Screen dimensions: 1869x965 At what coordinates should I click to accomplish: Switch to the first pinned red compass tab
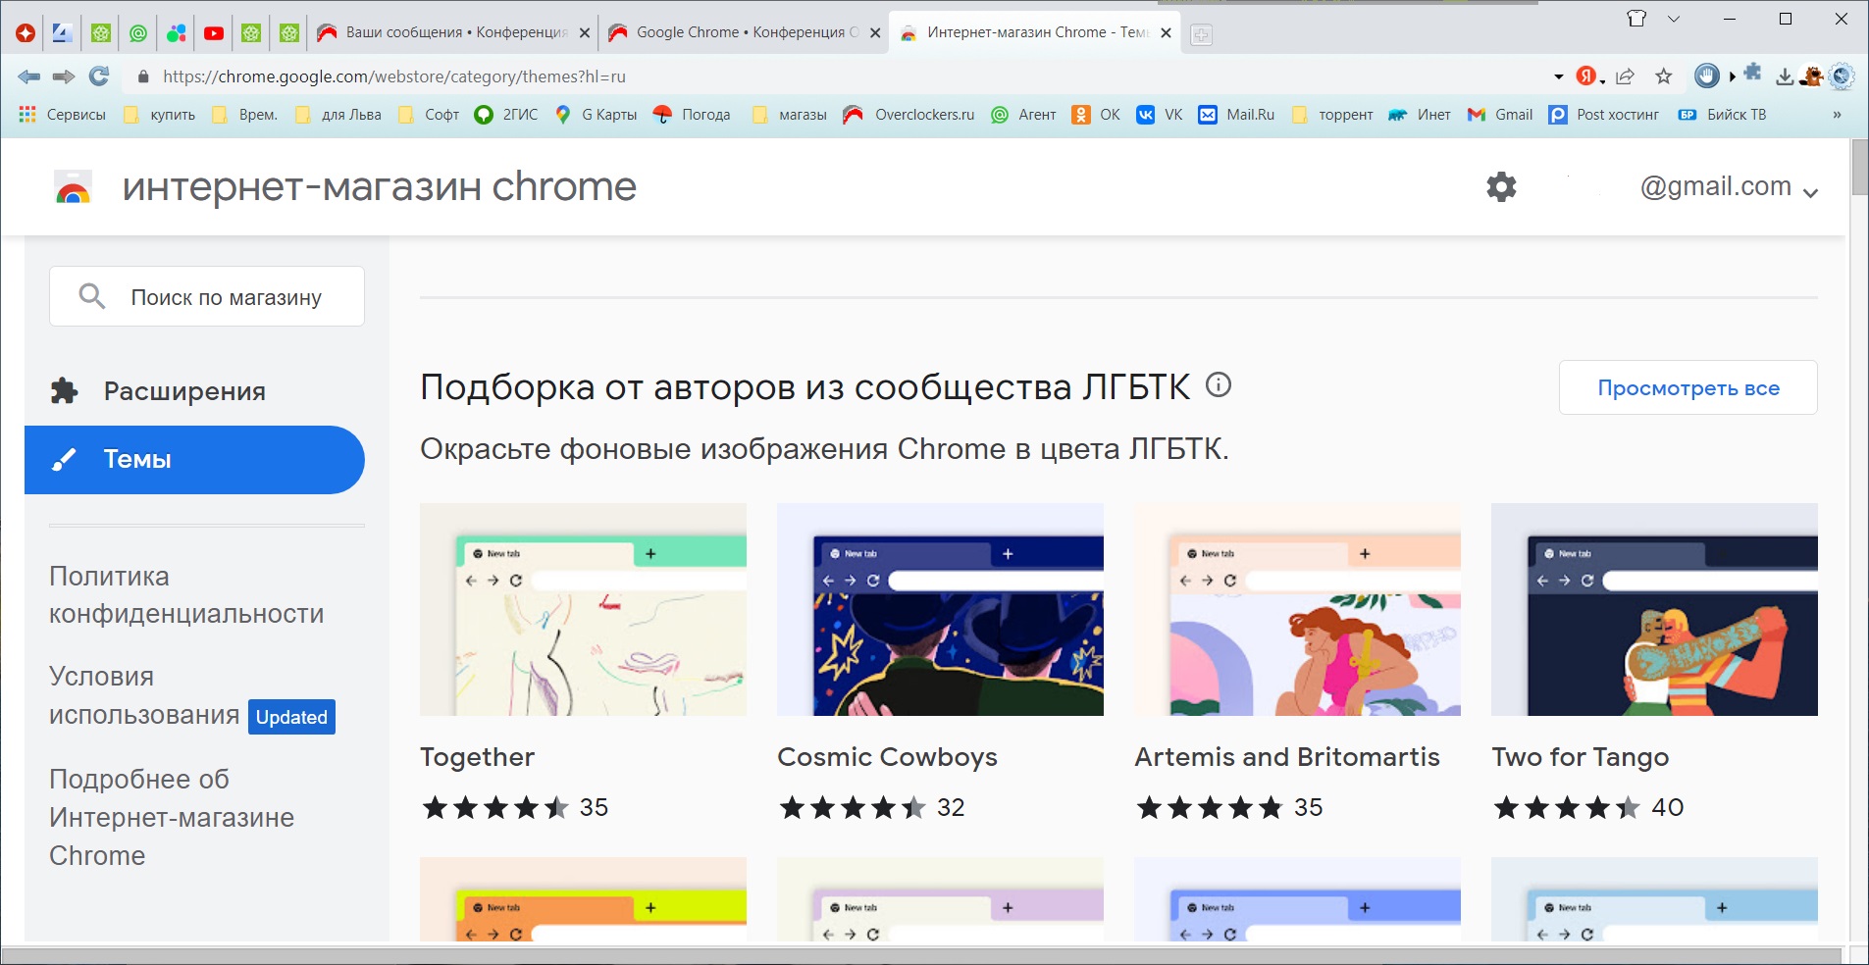pyautogui.click(x=26, y=33)
